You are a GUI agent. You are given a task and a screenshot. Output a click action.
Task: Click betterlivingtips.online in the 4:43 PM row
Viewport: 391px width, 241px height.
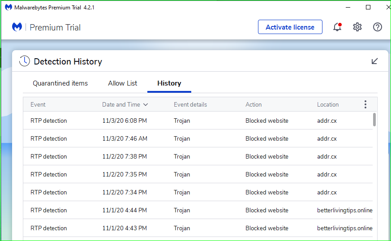(344, 228)
